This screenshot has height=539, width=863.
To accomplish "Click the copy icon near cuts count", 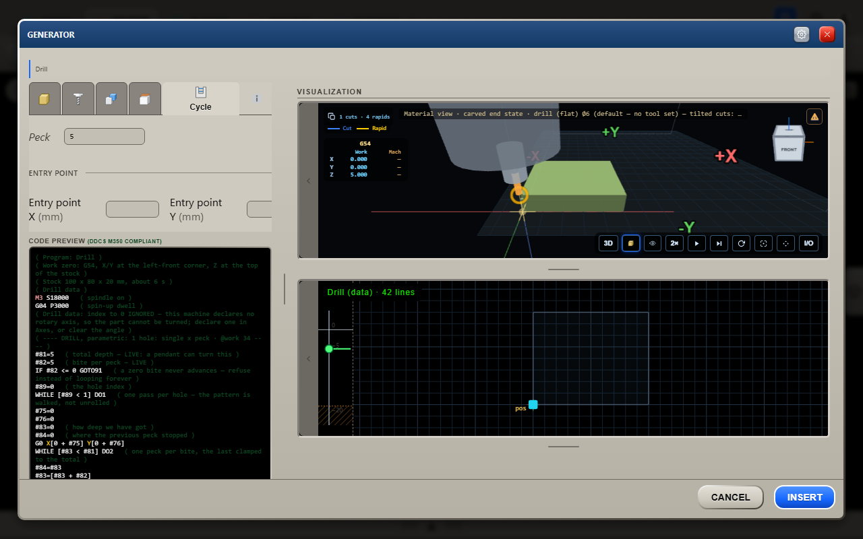I will pos(331,117).
